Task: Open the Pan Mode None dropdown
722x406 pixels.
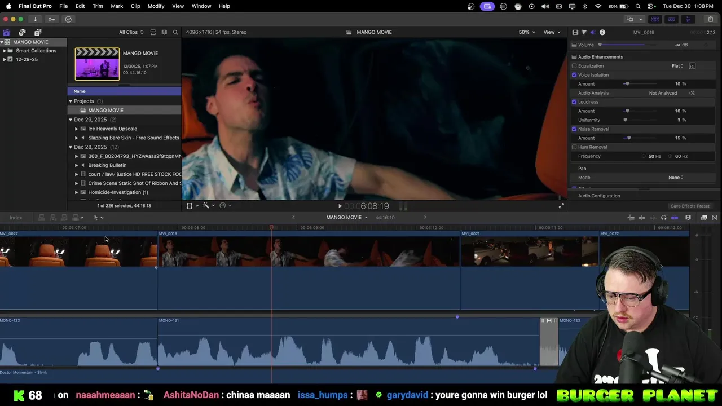Action: (x=676, y=178)
